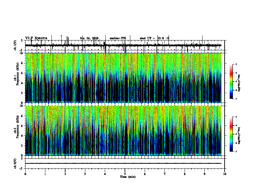The image size is (253, 195).
Task: Click the log(PSD) label beside ch.2 colorbar
Action: (239, 135)
